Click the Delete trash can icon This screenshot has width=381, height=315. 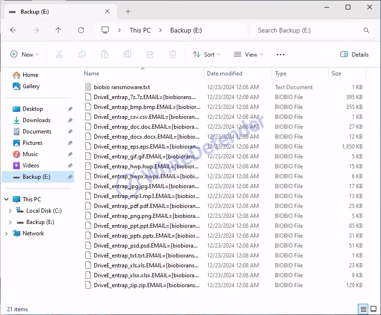pos(173,54)
